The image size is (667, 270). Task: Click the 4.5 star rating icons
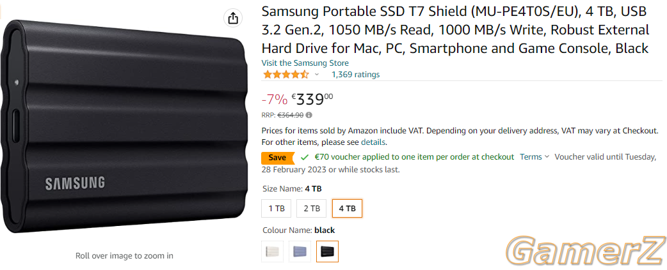tap(286, 75)
